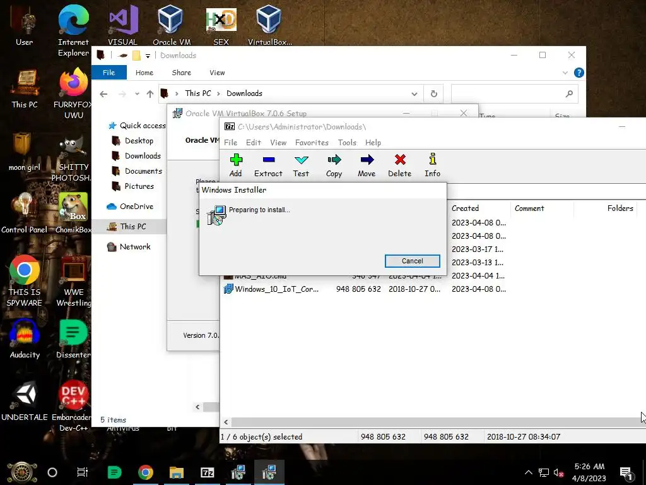Select This PC in Explorer sidebar
The image size is (646, 485).
coord(129,227)
